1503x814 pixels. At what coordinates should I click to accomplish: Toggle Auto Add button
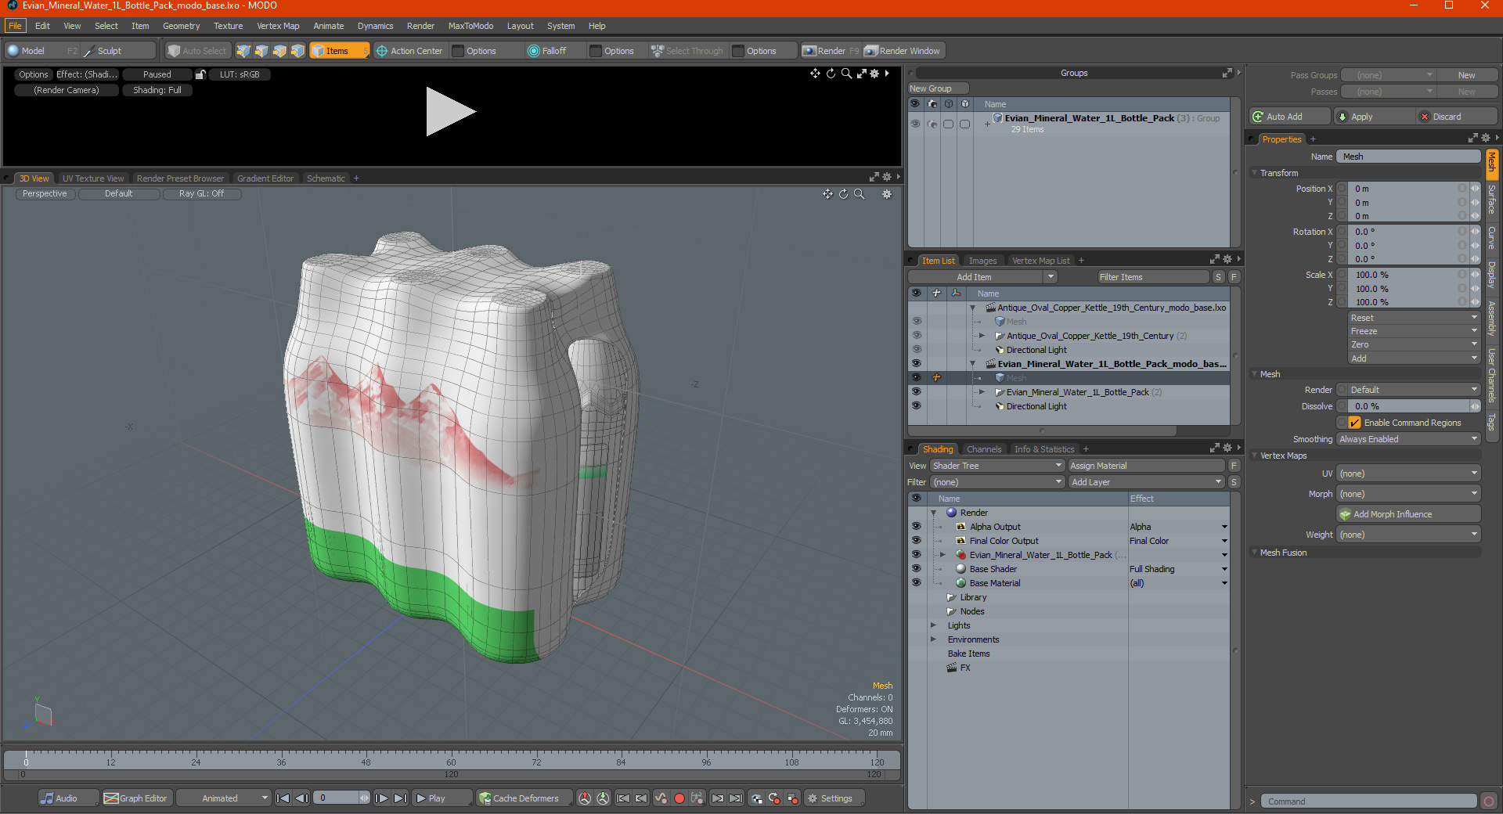[x=1290, y=117]
